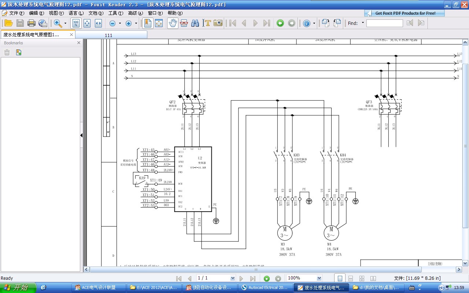
Task: Click the binoculars search icon
Action: tap(195, 23)
